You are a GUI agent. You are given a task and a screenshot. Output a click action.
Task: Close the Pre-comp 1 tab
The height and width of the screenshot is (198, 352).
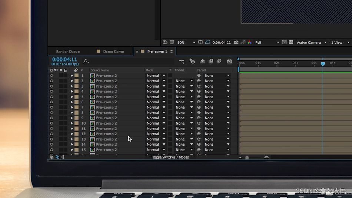click(137, 52)
